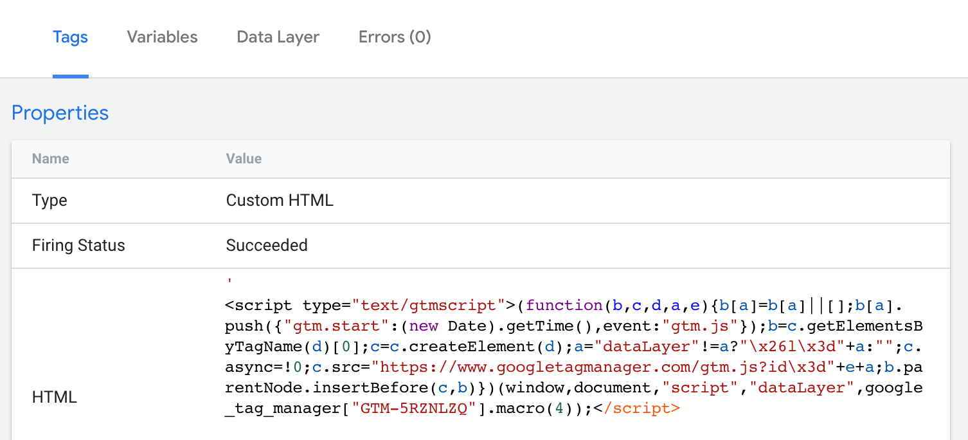Click the parentNode.insertBefore(c,b) code text
The height and width of the screenshot is (440, 968).
click(x=575, y=378)
